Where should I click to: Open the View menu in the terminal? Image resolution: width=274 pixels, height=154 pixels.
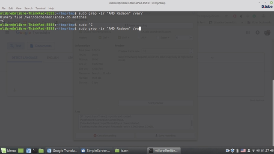pyautogui.click(x=18, y=8)
